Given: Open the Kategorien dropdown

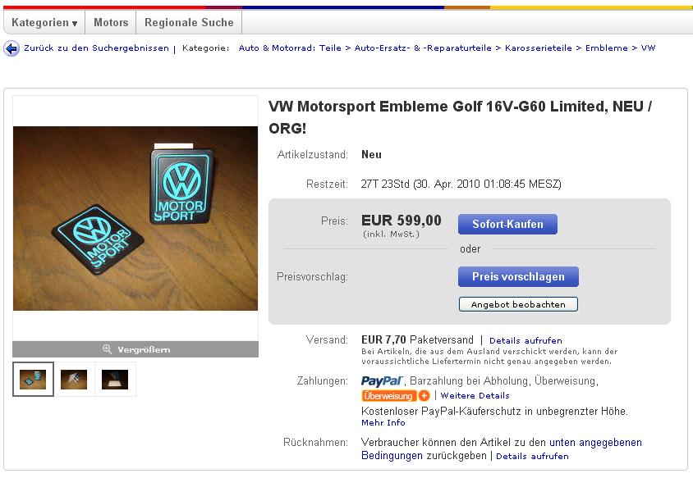Looking at the screenshot, I should coord(44,22).
